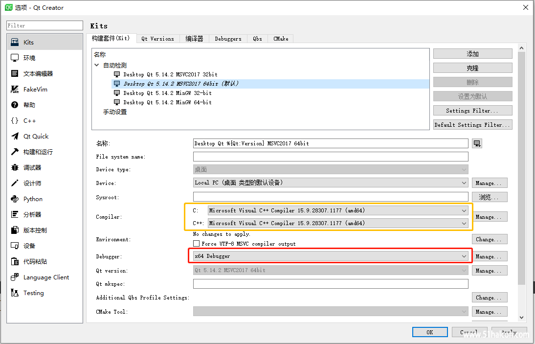Screen dimensions: 535x344
Task: Open the 代码粘贴 settings category
Action: point(45,262)
